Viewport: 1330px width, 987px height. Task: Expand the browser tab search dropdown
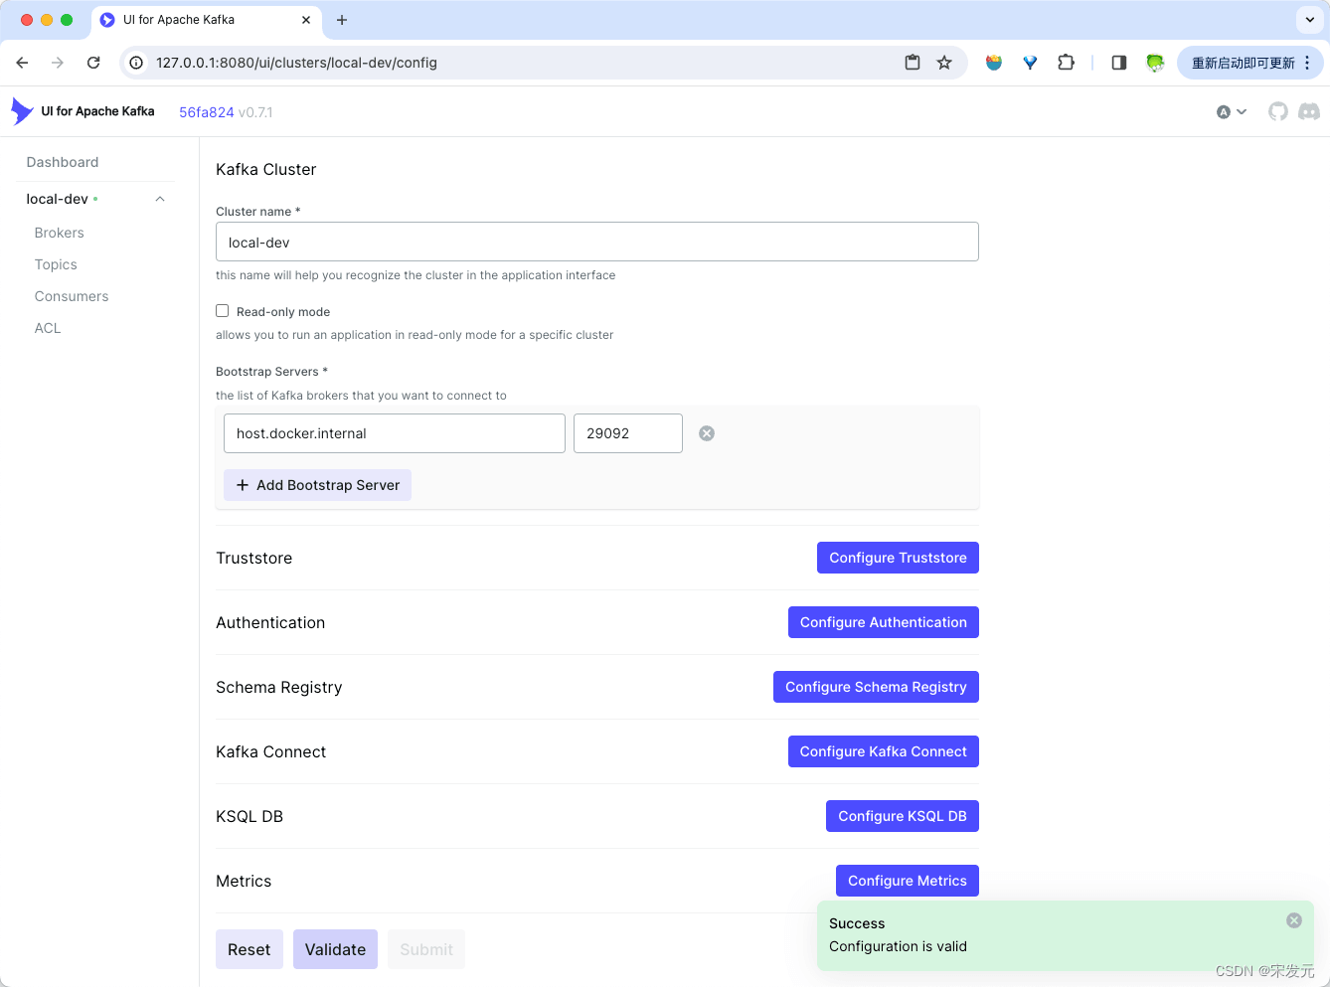1309,20
